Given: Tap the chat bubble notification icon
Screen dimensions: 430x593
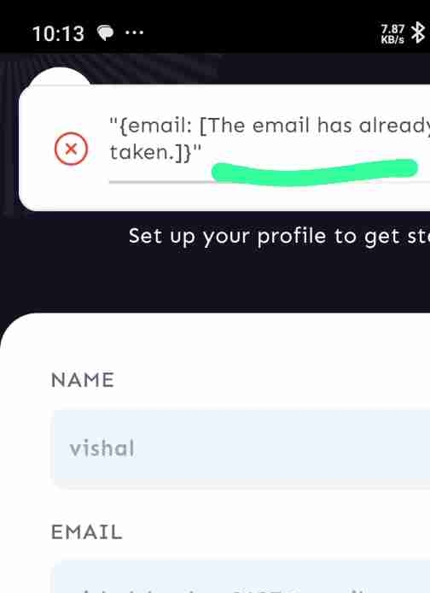Looking at the screenshot, I should (x=105, y=33).
